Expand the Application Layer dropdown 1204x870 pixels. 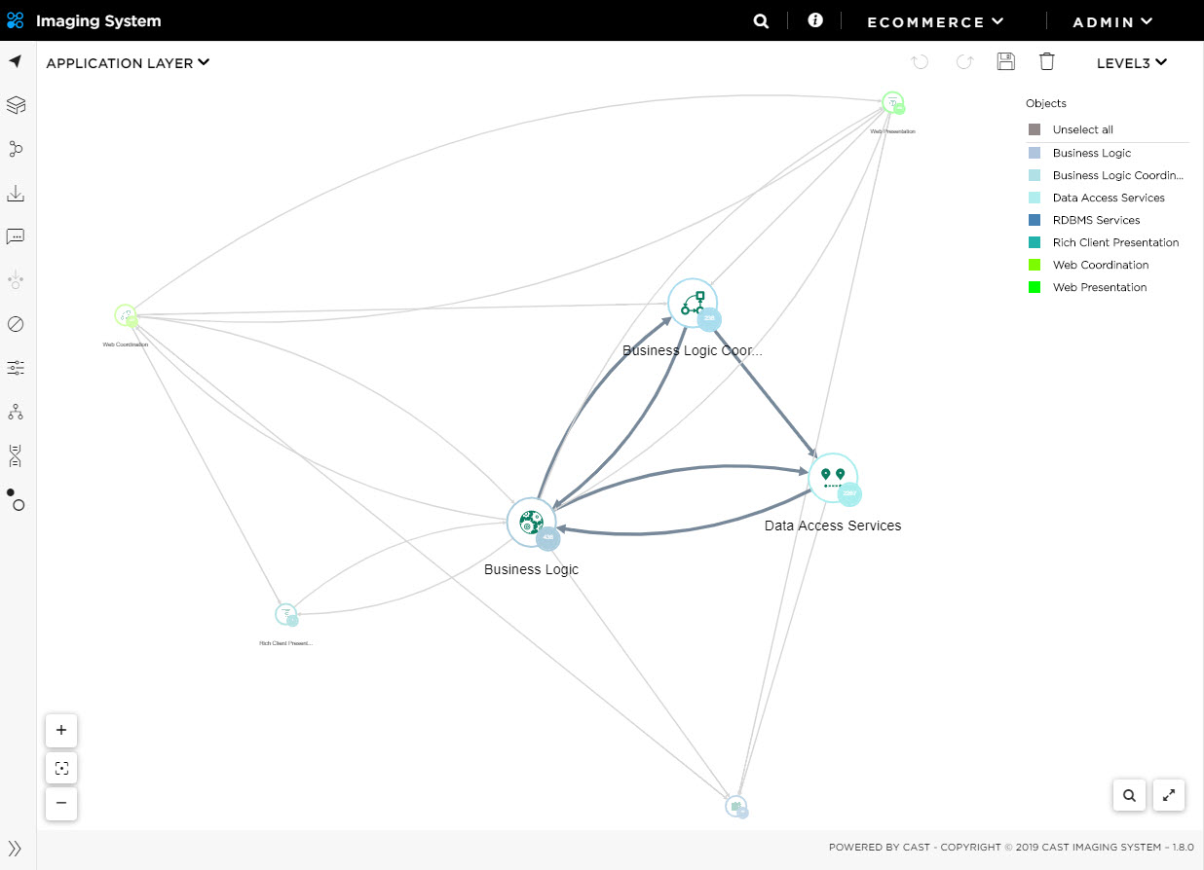point(128,63)
